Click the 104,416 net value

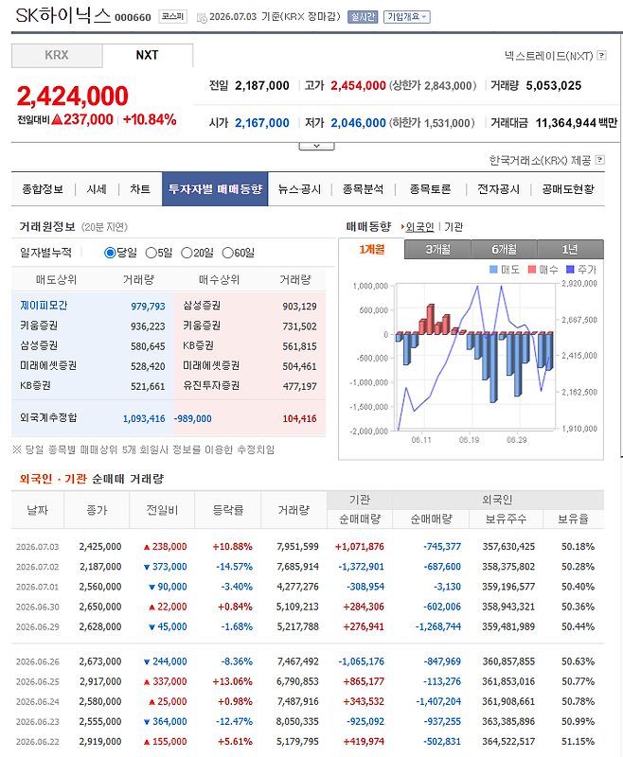point(299,419)
